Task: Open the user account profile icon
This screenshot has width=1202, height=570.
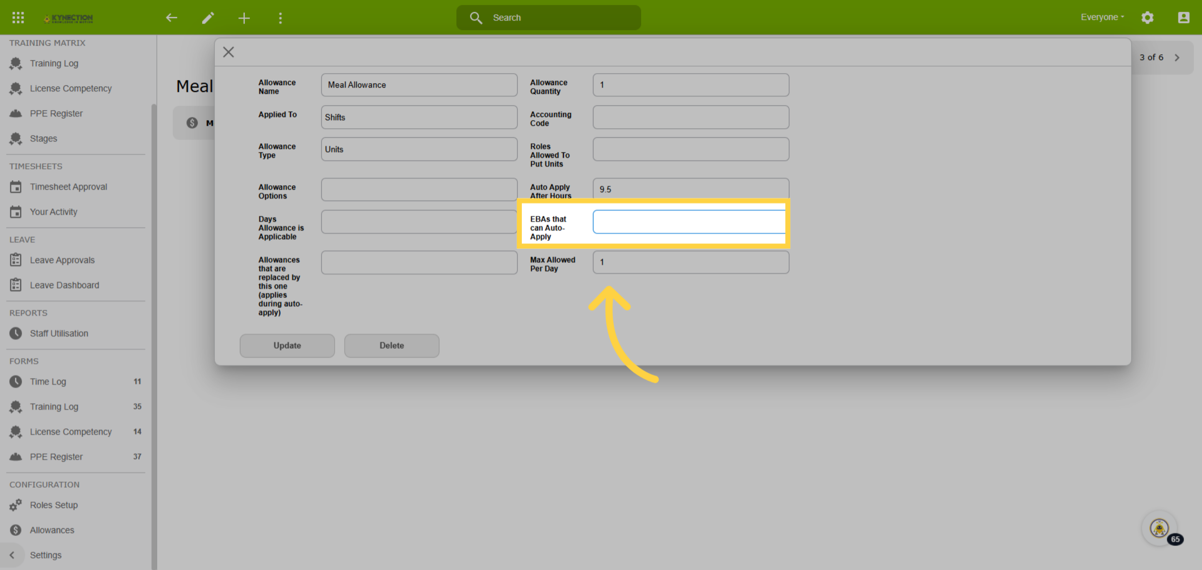Action: pyautogui.click(x=1183, y=18)
